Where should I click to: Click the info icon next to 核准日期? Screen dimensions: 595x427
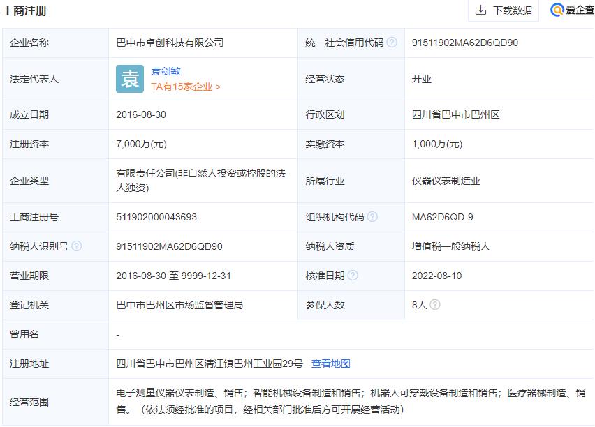pos(353,276)
